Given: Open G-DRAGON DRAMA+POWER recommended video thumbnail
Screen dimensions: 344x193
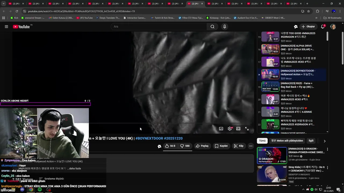Looking at the screenshot, I should click(272, 155).
